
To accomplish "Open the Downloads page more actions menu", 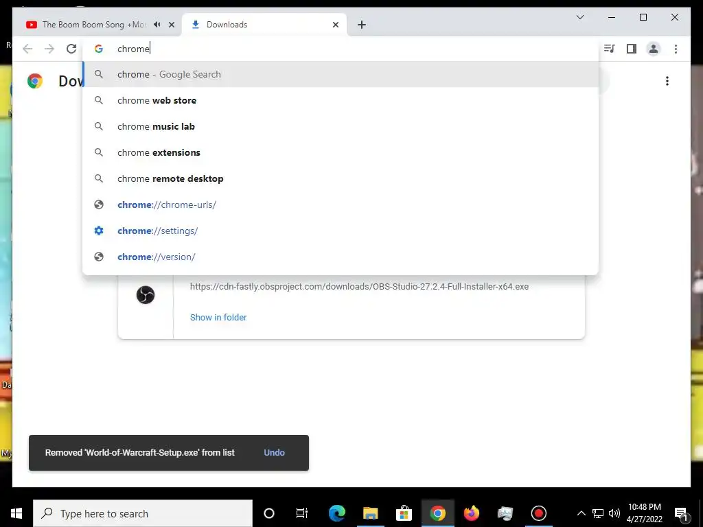I will 667,81.
